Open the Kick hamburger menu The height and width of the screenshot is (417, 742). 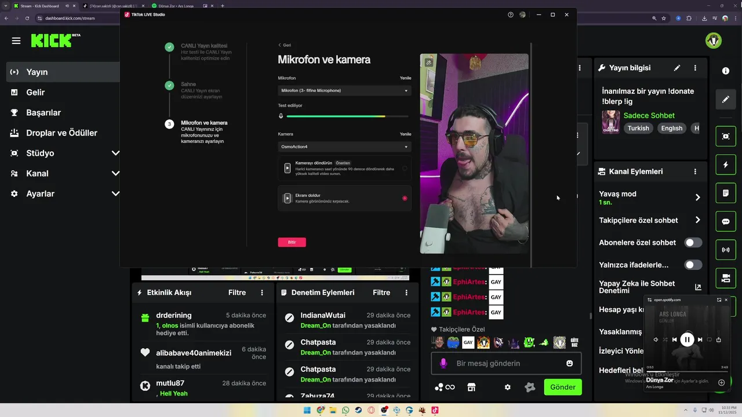pyautogui.click(x=16, y=41)
